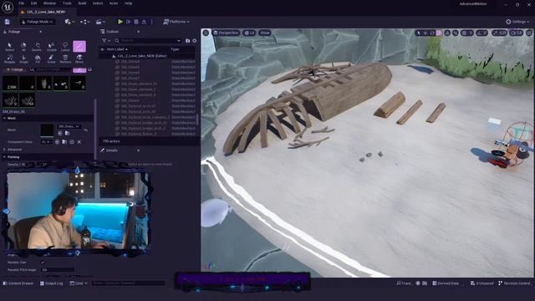Select the foliage Reapply tool
535x301 pixels.
[9, 59]
